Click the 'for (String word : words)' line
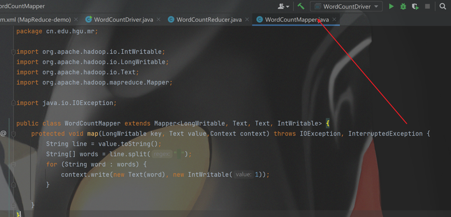The image size is (451, 217). 97,164
